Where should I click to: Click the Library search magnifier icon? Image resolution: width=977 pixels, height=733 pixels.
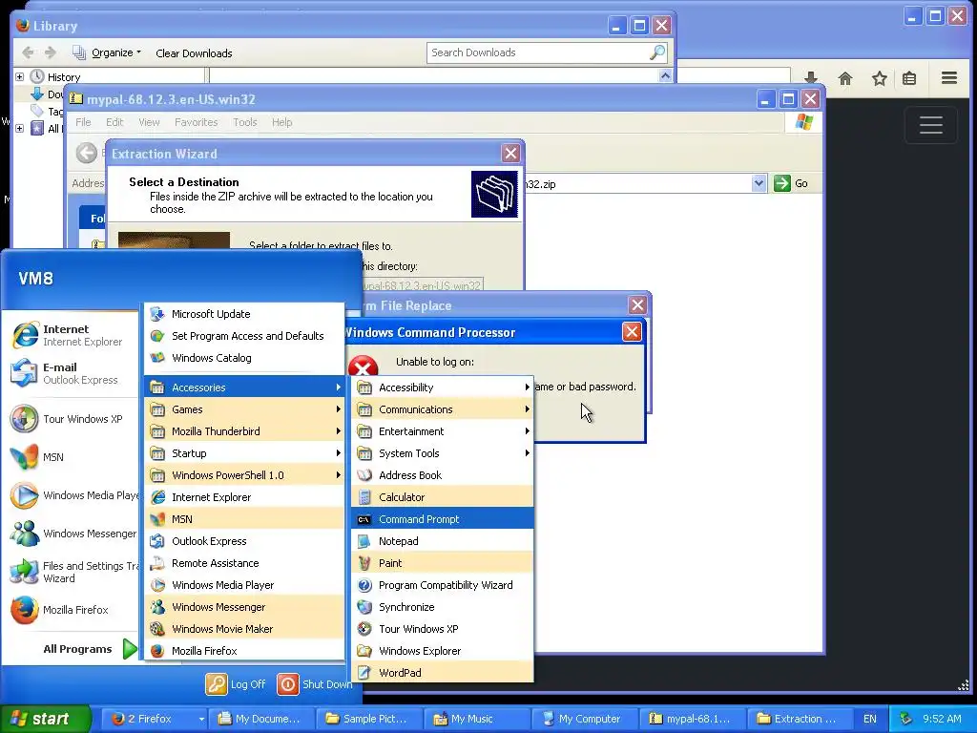(656, 52)
